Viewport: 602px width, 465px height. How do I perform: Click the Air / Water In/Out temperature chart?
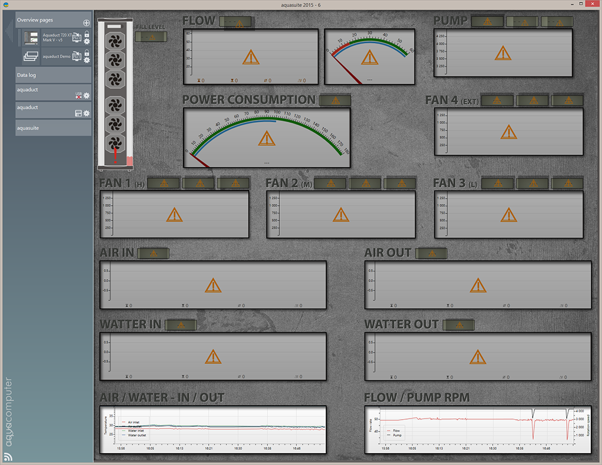213,429
